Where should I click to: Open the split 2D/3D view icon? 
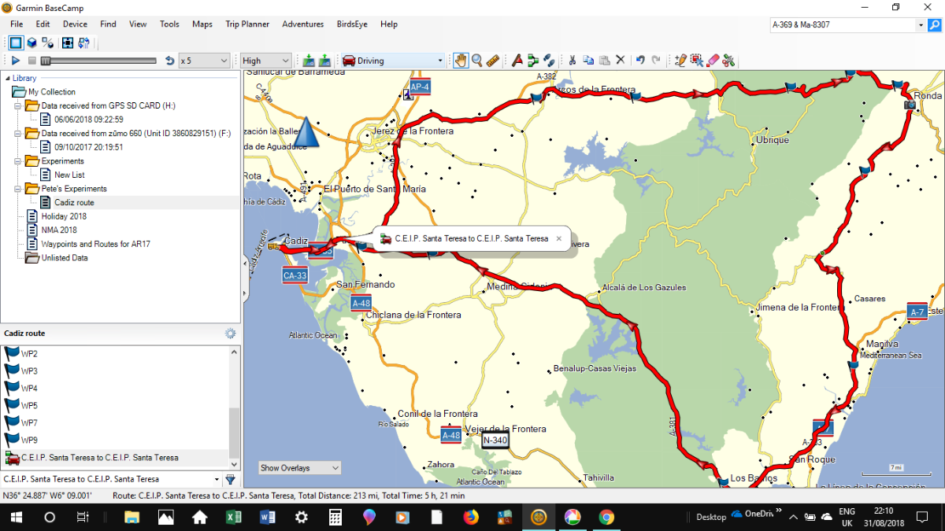[48, 42]
